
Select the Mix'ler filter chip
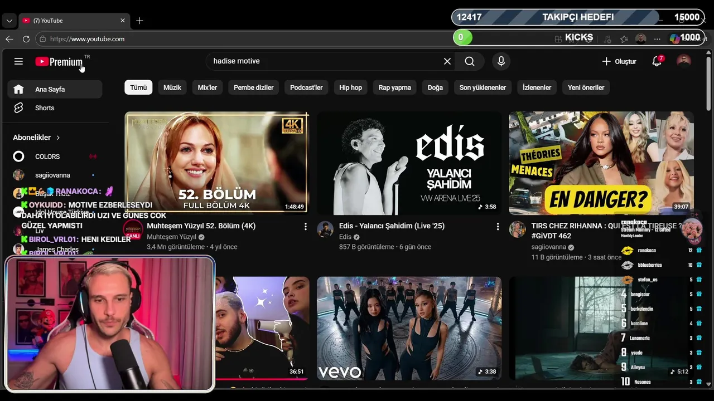pos(208,87)
